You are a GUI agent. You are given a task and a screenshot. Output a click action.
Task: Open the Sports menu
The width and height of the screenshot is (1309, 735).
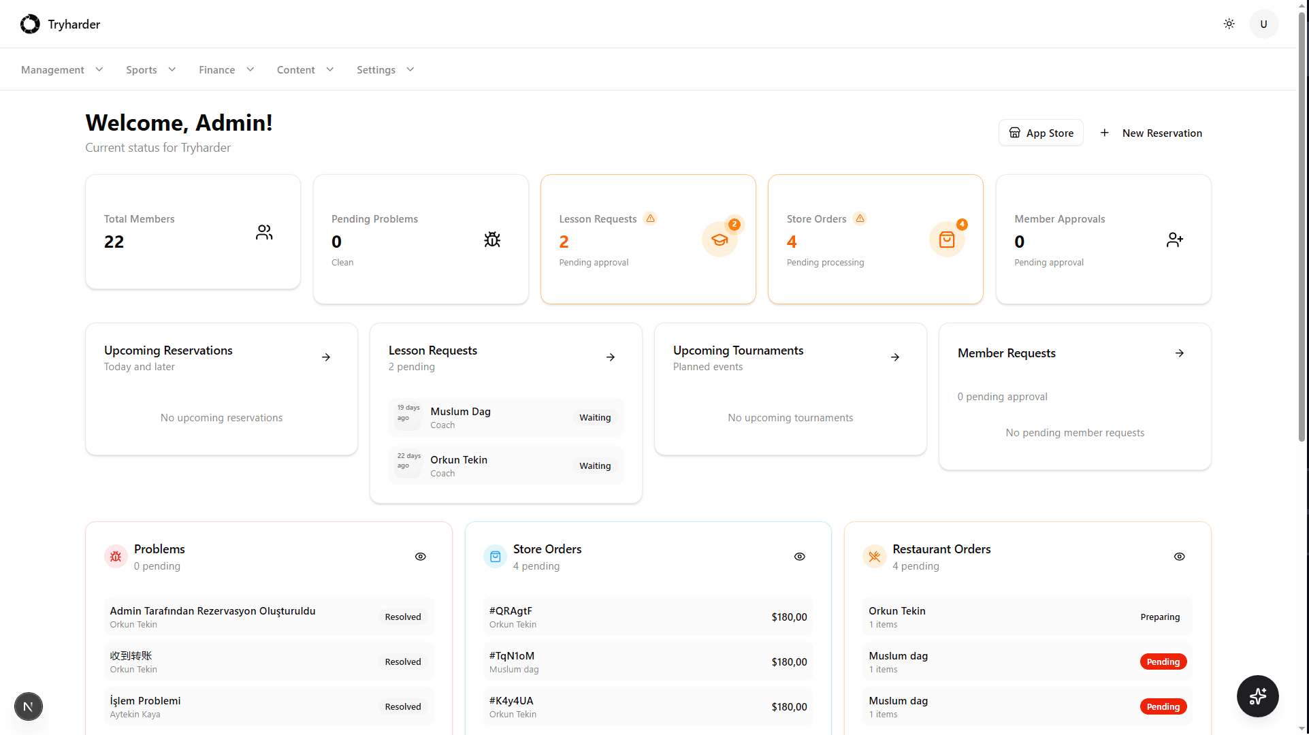tap(150, 69)
